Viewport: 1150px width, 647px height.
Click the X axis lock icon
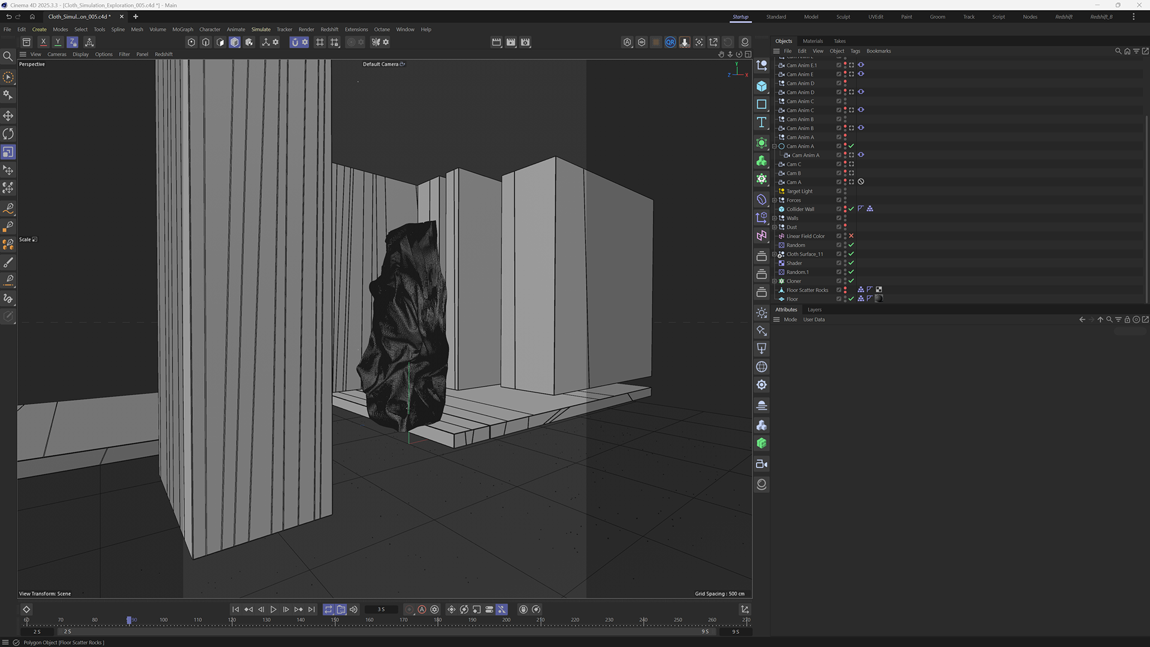(x=43, y=42)
